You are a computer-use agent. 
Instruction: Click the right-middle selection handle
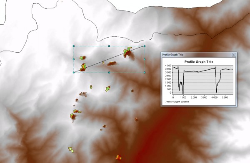point(145,59)
